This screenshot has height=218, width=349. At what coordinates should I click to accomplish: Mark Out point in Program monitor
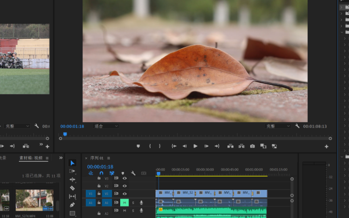159,146
